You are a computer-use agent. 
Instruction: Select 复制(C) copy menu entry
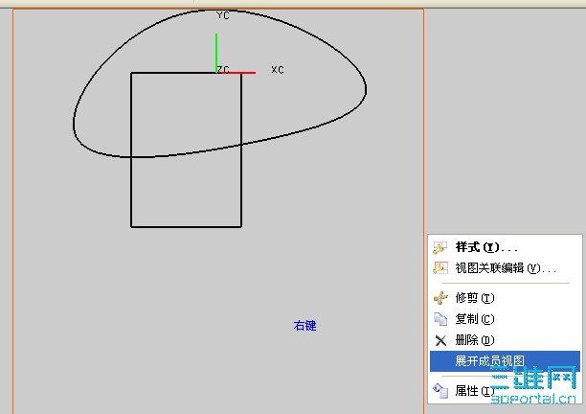coord(505,319)
